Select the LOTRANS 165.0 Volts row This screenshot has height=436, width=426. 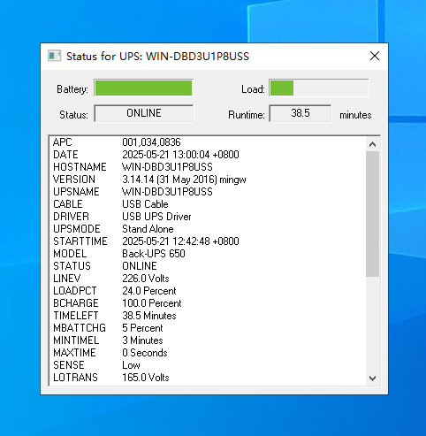pyautogui.click(x=208, y=378)
